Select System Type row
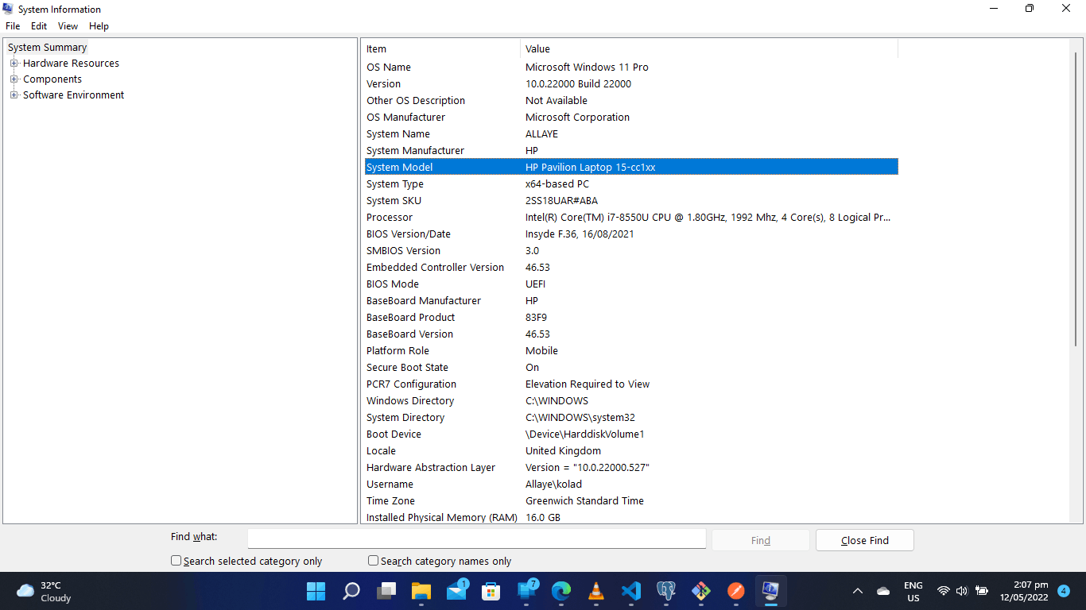This screenshot has height=610, width=1086. (x=631, y=184)
